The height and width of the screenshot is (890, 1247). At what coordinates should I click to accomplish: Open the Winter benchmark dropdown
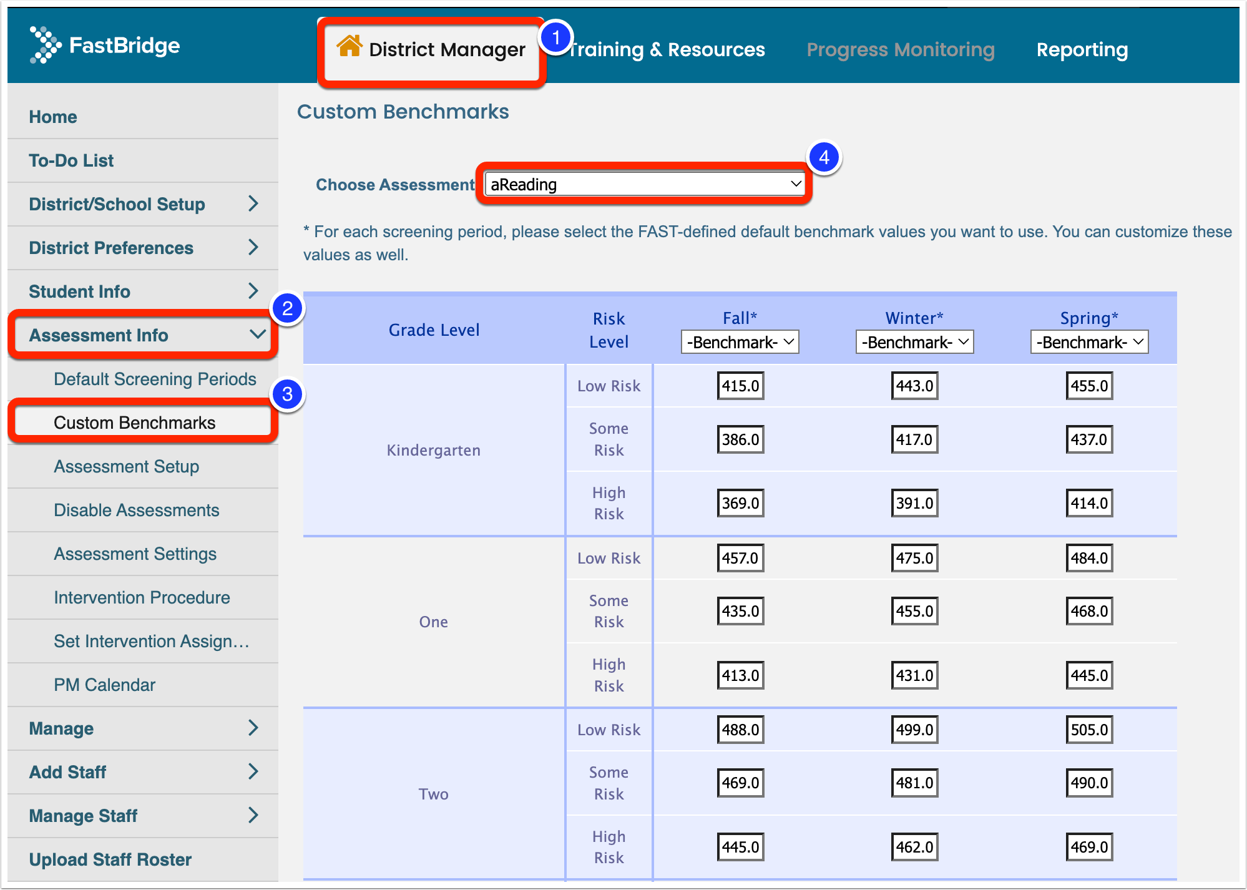coord(915,342)
